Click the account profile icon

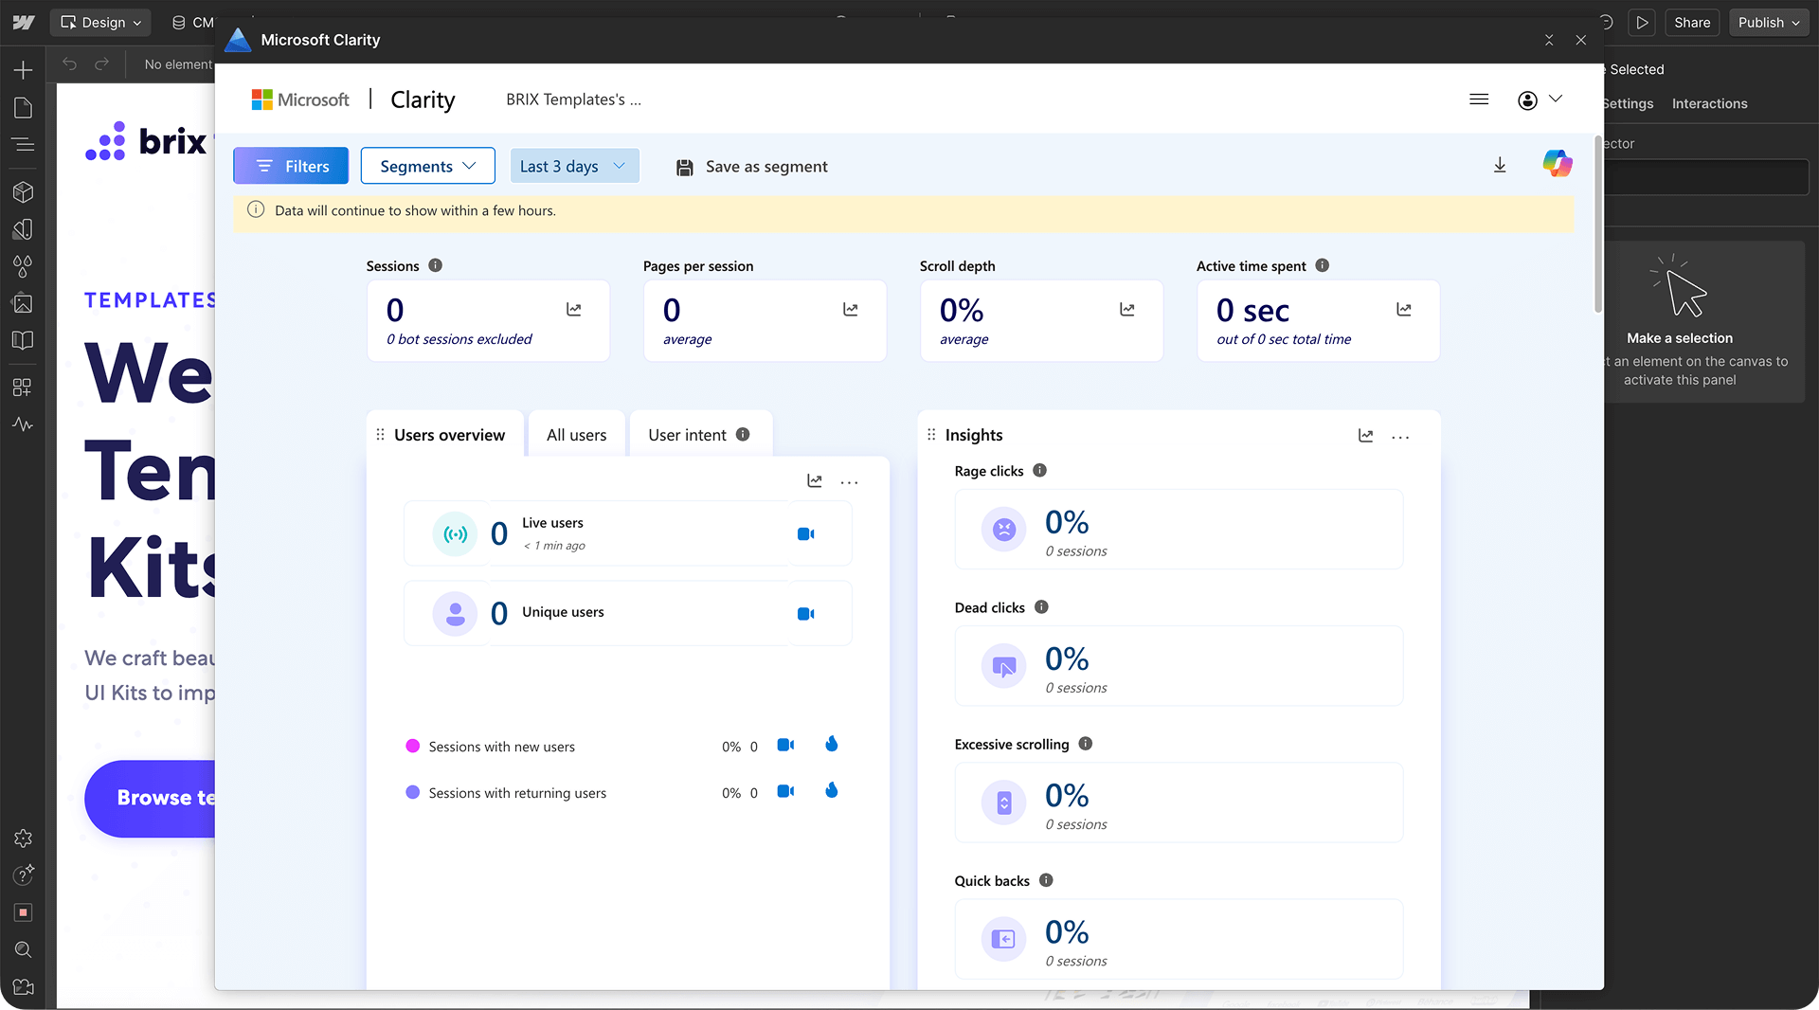tap(1526, 99)
